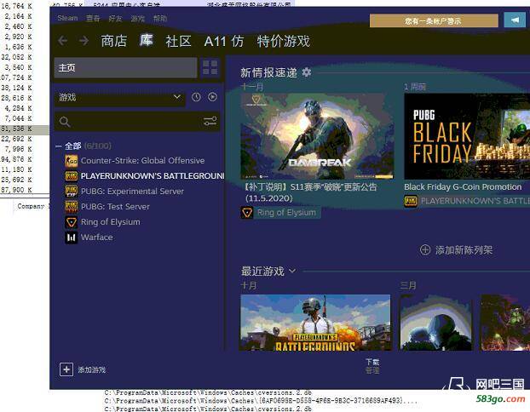Click S11赛季 patch notes headline
Viewport: 530px width, 412px height.
[310, 192]
